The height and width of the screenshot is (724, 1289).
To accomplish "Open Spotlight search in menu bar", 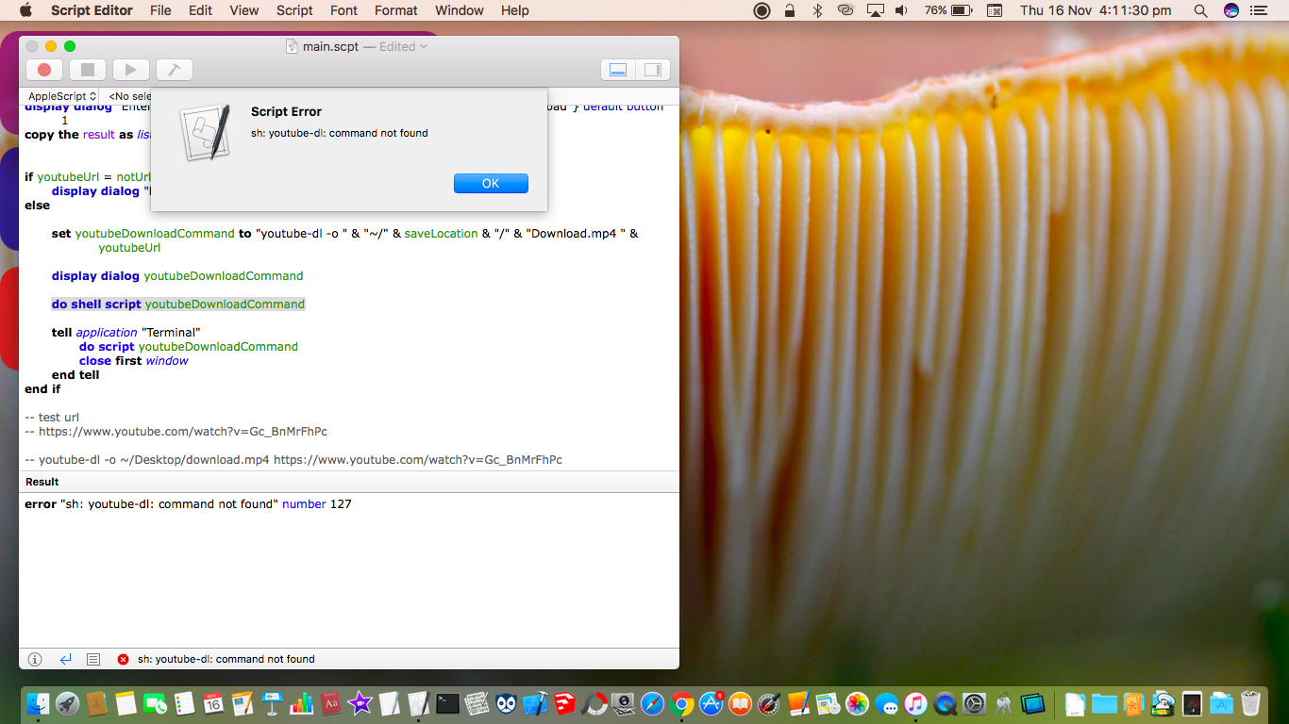I will [x=1200, y=10].
